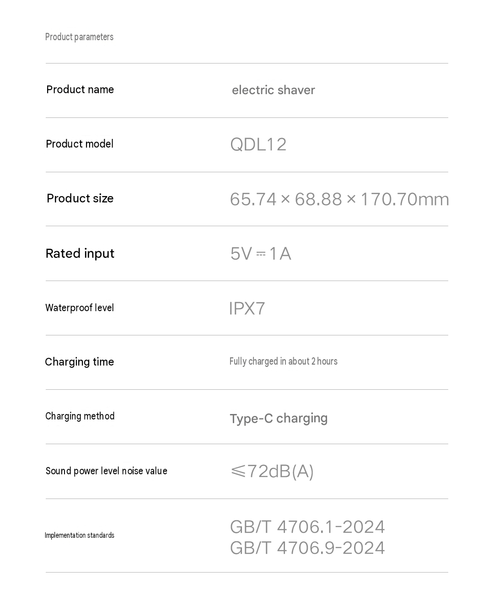Click the 65.74 × 68.88 × 170.70mm dimensions
Viewport: 494px width, 589px height.
(x=339, y=199)
